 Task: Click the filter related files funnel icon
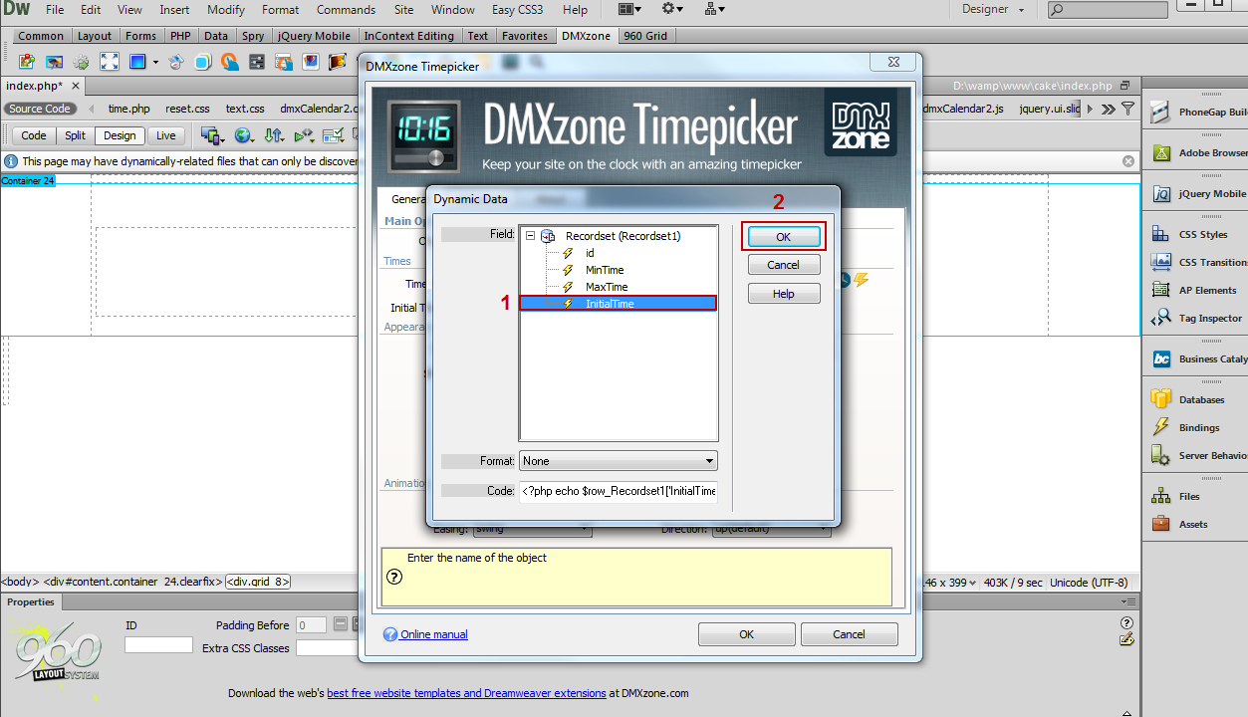pyautogui.click(x=1127, y=109)
